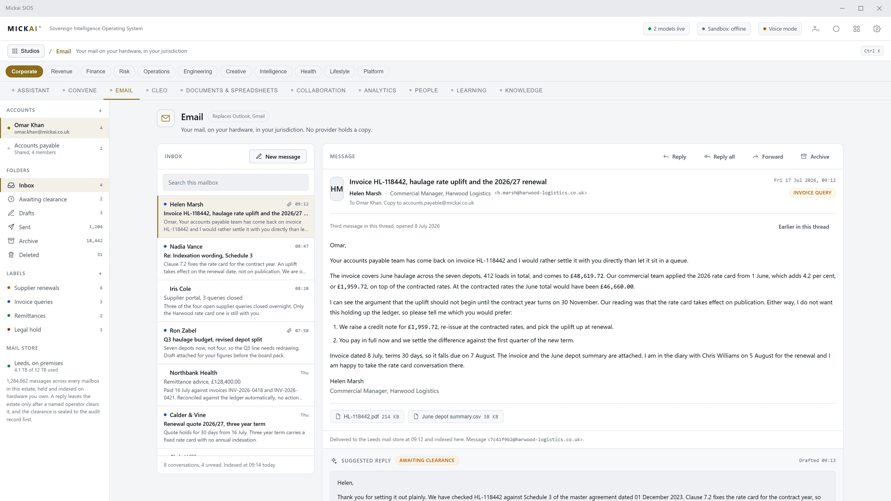The image size is (891, 501).
Task: Open the Inbox folder
Action: click(55, 185)
